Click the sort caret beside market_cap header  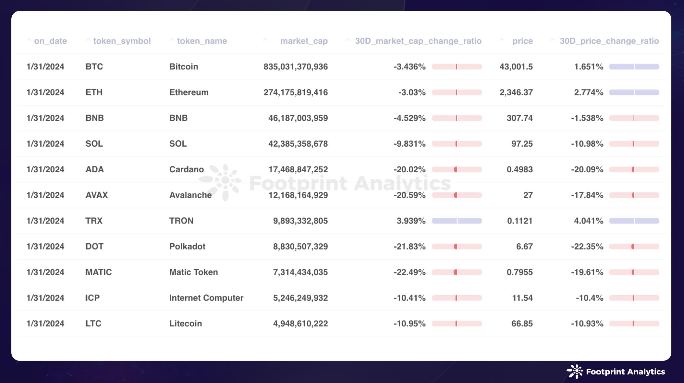[265, 40]
